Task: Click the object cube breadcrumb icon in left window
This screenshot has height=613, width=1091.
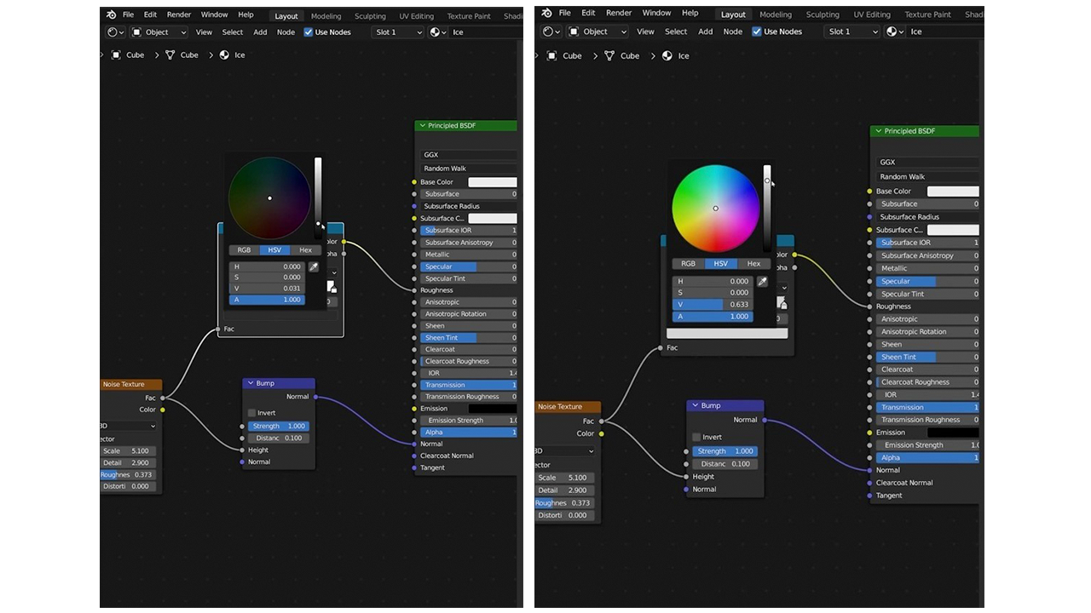Action: [x=117, y=54]
